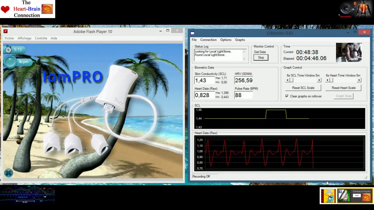Click the breathing pace orb beside 8cpm
This screenshot has height=210, width=374.
(11, 62)
